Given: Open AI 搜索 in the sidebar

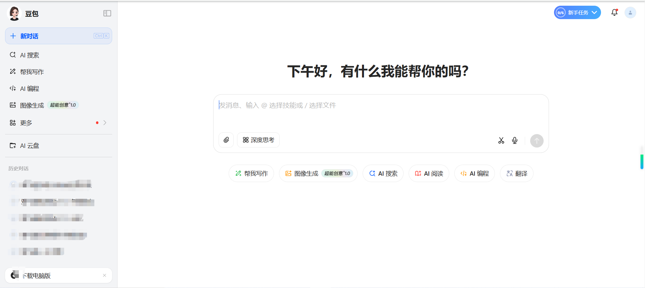Looking at the screenshot, I should point(58,55).
